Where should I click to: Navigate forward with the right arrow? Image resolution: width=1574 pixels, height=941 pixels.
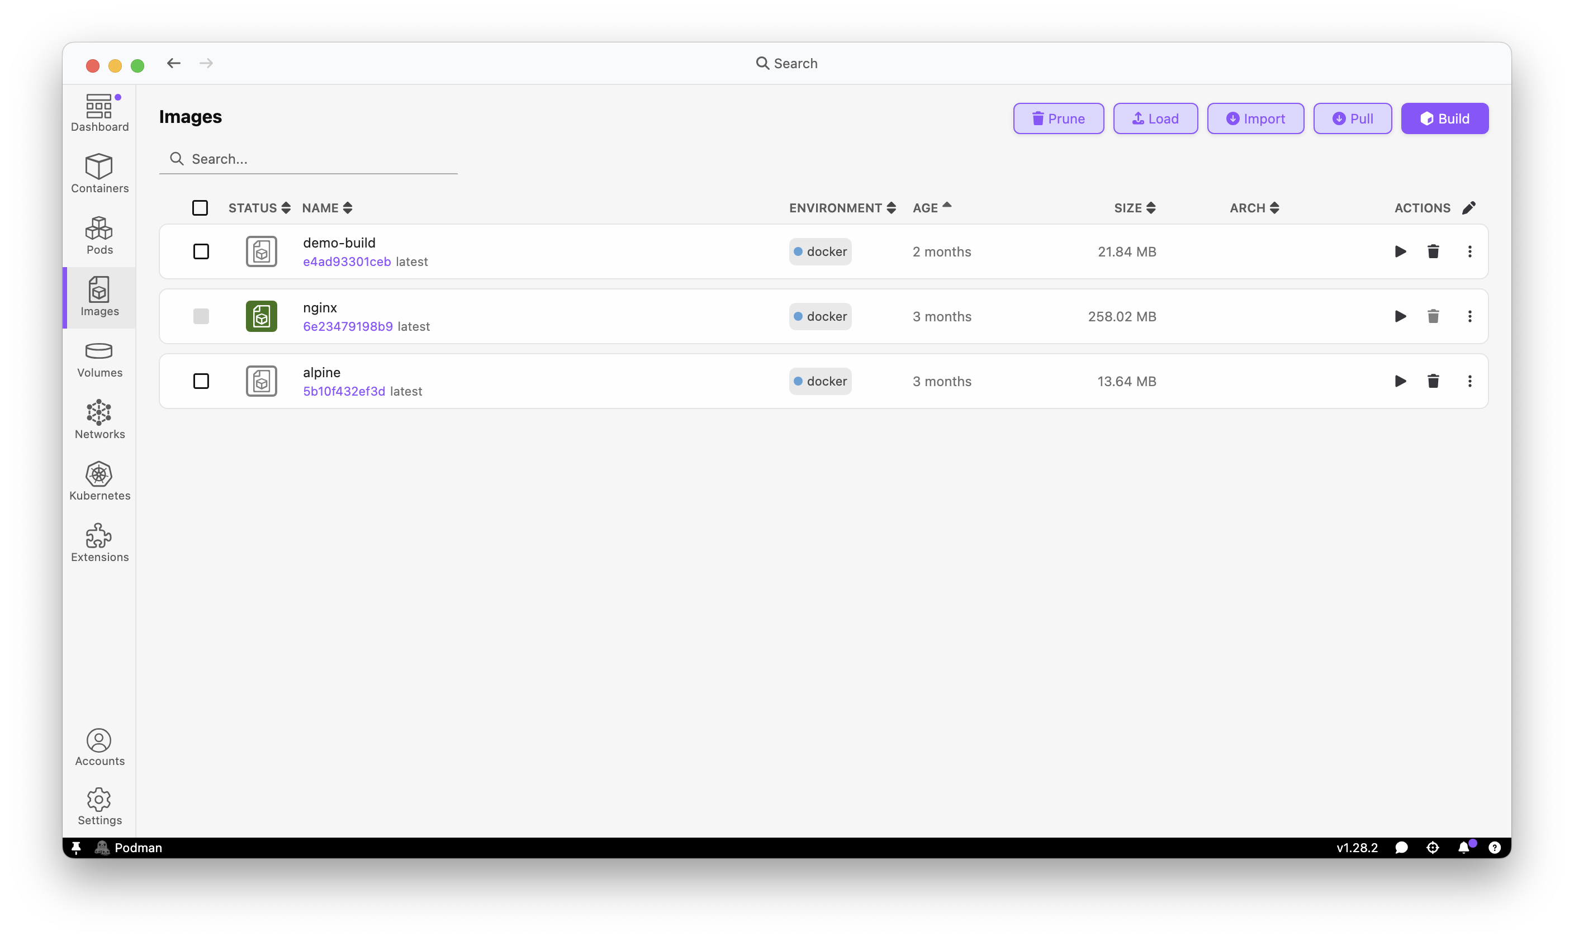click(206, 63)
